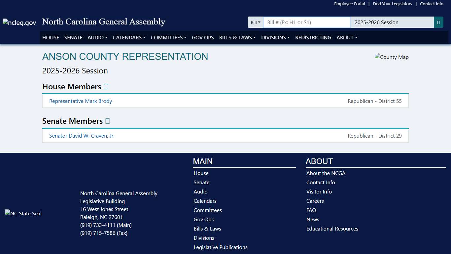Screen dimensions: 451x254
Task: Expand the COMMITTEES navigation dropdown
Action: 168,37
